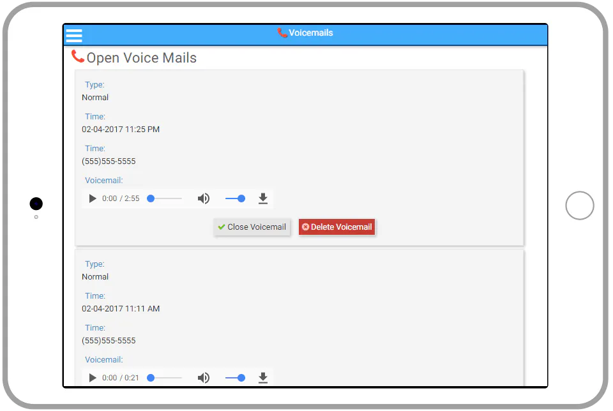Image resolution: width=613 pixels, height=411 pixels.
Task: Play the 2:55 voicemail
Action: pyautogui.click(x=92, y=198)
